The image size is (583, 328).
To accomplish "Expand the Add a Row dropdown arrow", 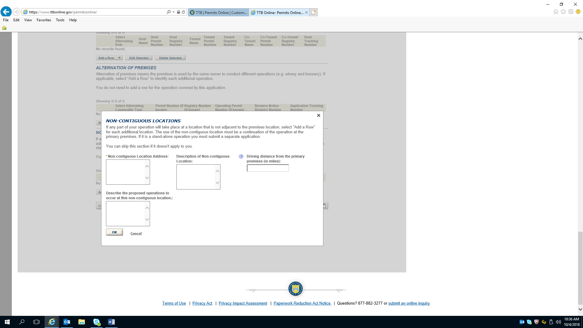I will click(119, 58).
